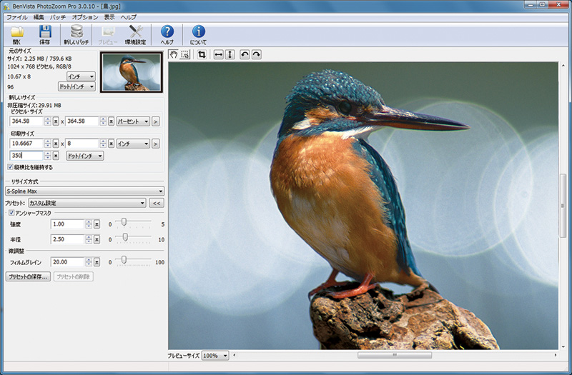Click the preview vertical scrollbar thumb
572x375 pixels.
click(563, 205)
